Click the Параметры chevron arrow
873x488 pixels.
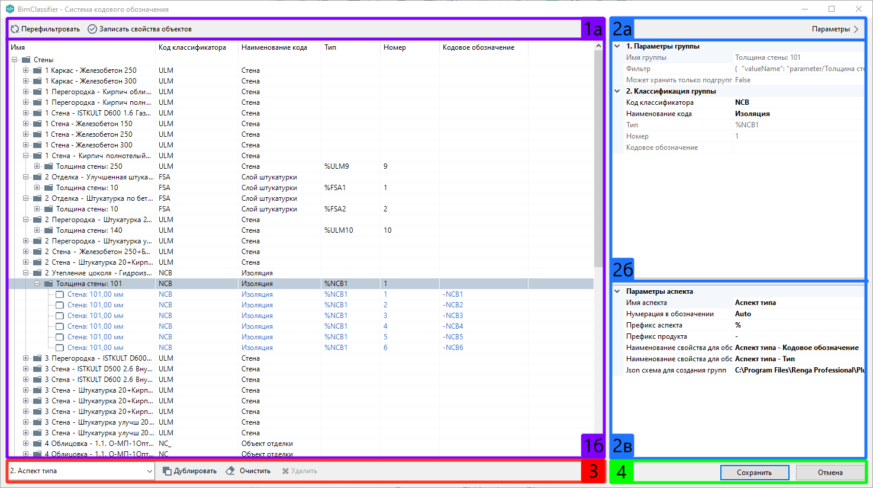click(856, 29)
